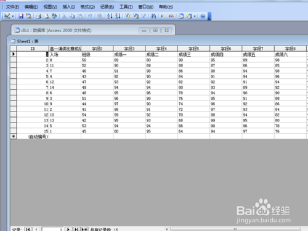Open the toolbar options overflow arrow
The image size is (308, 231).
[x=209, y=16]
